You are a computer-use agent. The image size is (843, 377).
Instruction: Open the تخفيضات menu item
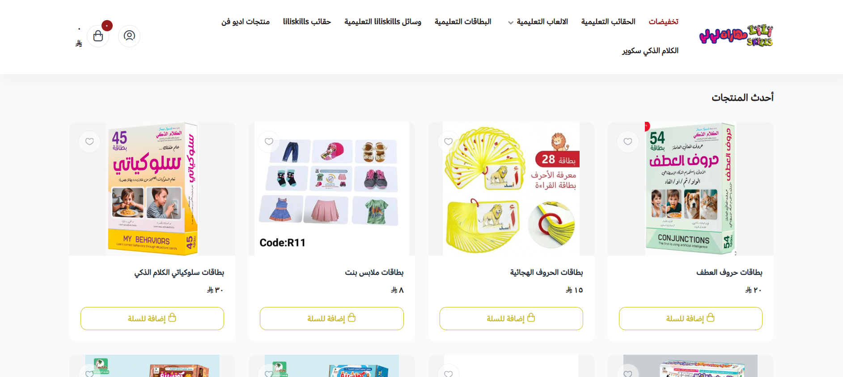coord(664,21)
